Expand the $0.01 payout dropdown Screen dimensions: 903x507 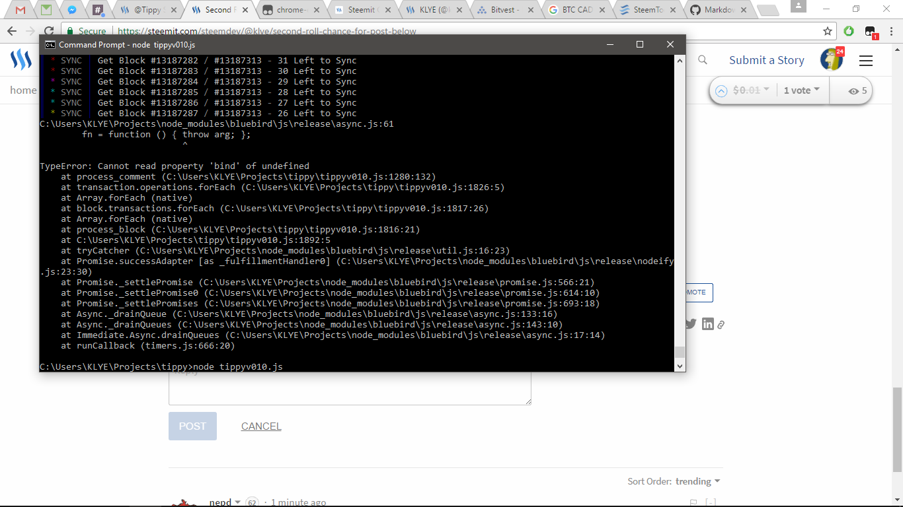(751, 90)
